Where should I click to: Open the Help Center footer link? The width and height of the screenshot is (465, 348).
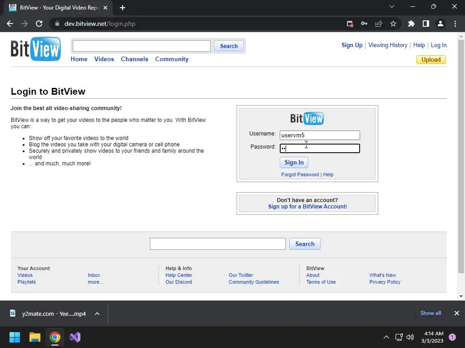(x=179, y=275)
